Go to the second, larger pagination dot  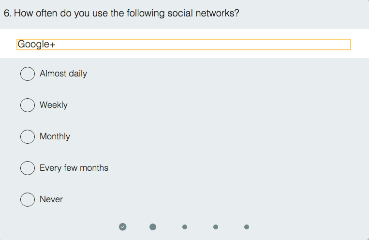pyautogui.click(x=153, y=226)
